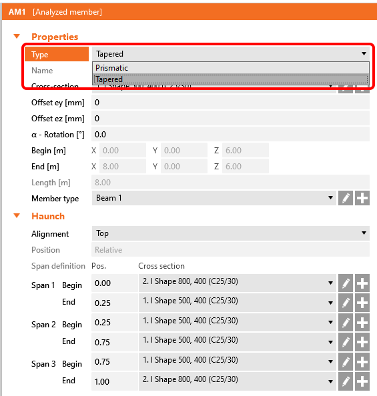Click Span 1 End position field 0.25

click(x=115, y=303)
